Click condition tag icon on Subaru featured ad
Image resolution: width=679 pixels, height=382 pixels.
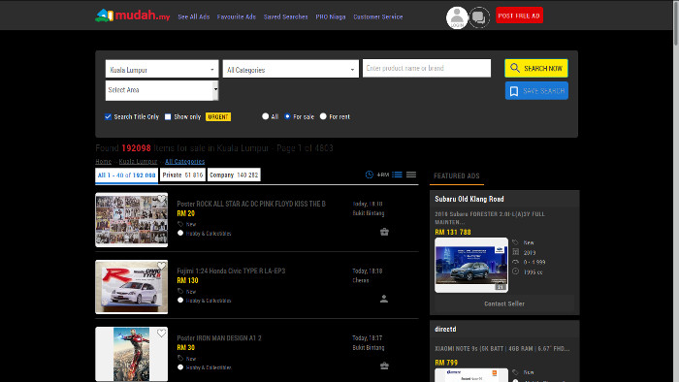[x=515, y=242]
